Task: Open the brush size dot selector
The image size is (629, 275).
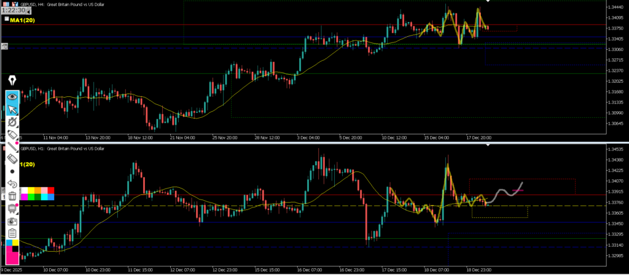Action: [12, 171]
